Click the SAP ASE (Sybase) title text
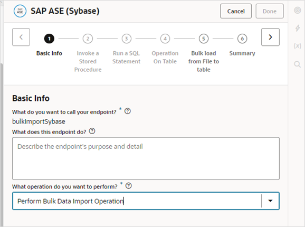 65,11
